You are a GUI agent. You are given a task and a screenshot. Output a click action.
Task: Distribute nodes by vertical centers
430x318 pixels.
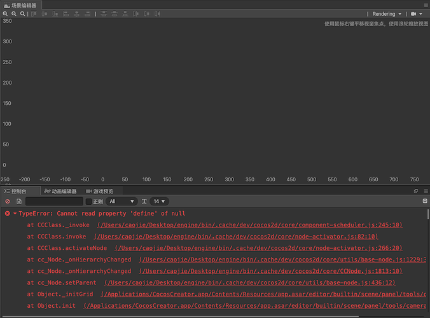coord(114,14)
